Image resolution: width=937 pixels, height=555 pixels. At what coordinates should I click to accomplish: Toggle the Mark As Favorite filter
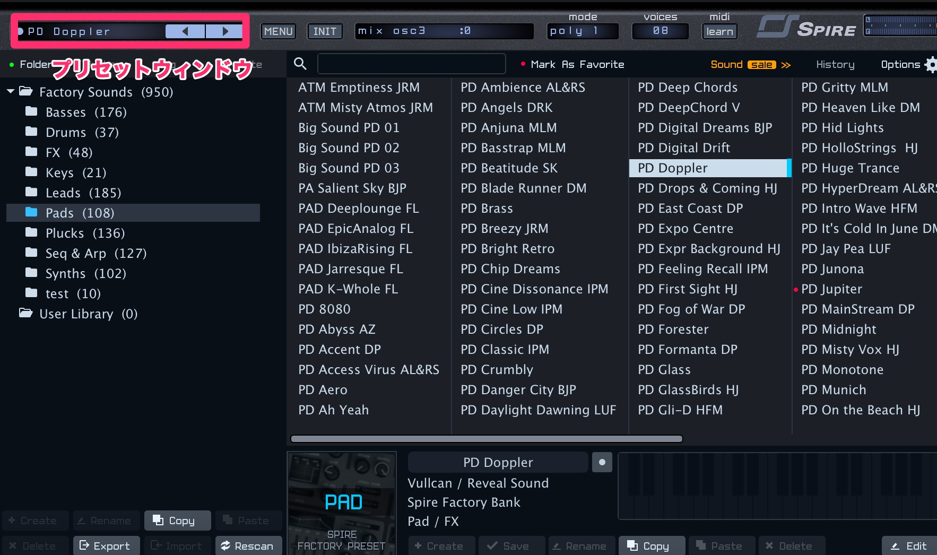pos(572,64)
